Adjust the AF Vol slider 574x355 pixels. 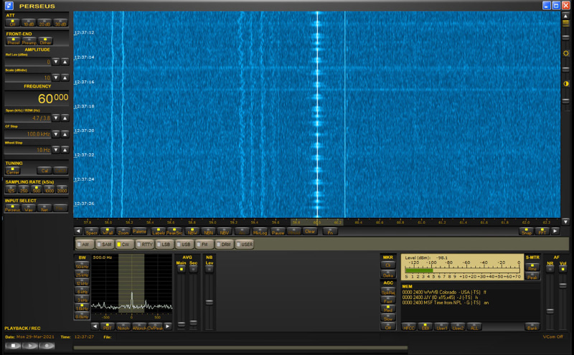click(x=563, y=285)
